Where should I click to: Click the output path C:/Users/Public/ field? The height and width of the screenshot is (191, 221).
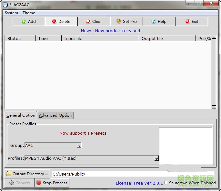132,174
